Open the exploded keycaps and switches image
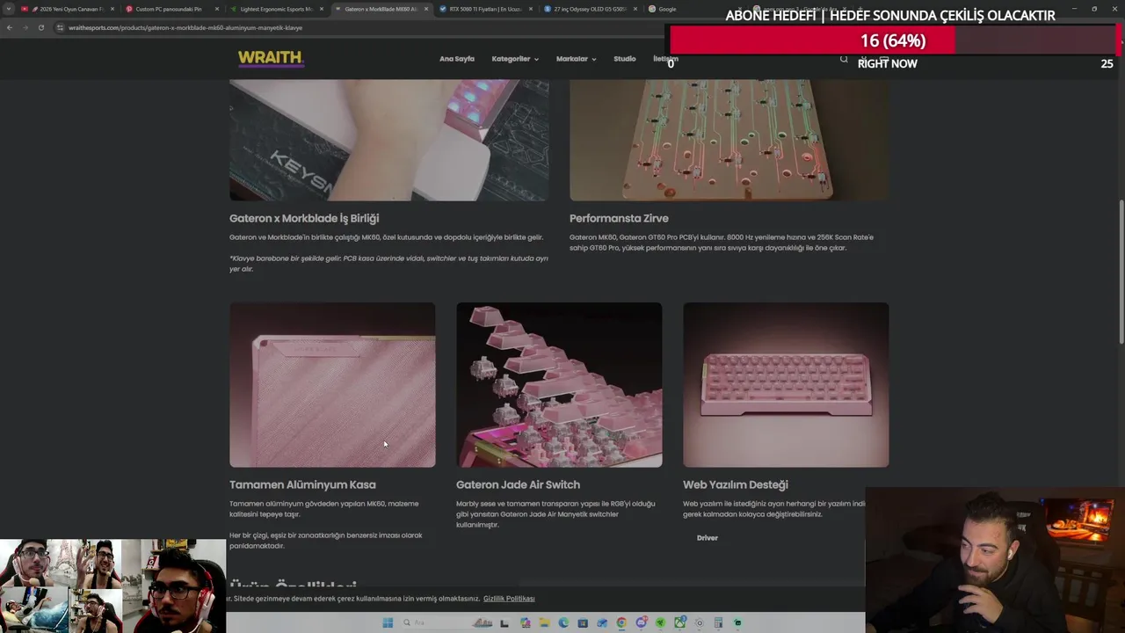The width and height of the screenshot is (1125, 633). tap(559, 384)
